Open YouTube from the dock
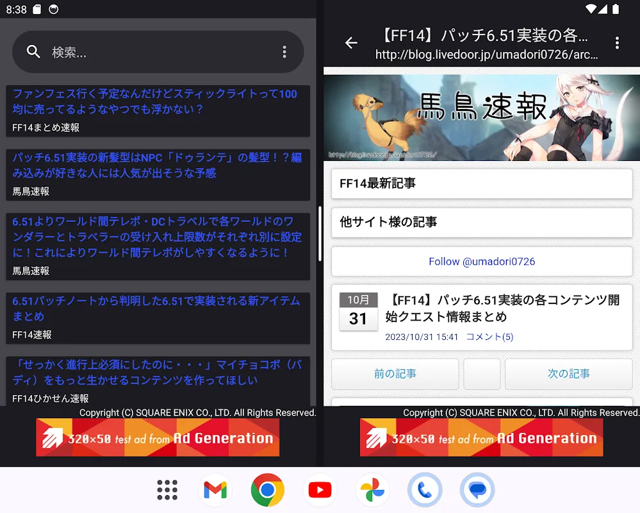The height and width of the screenshot is (513, 640). [x=320, y=490]
